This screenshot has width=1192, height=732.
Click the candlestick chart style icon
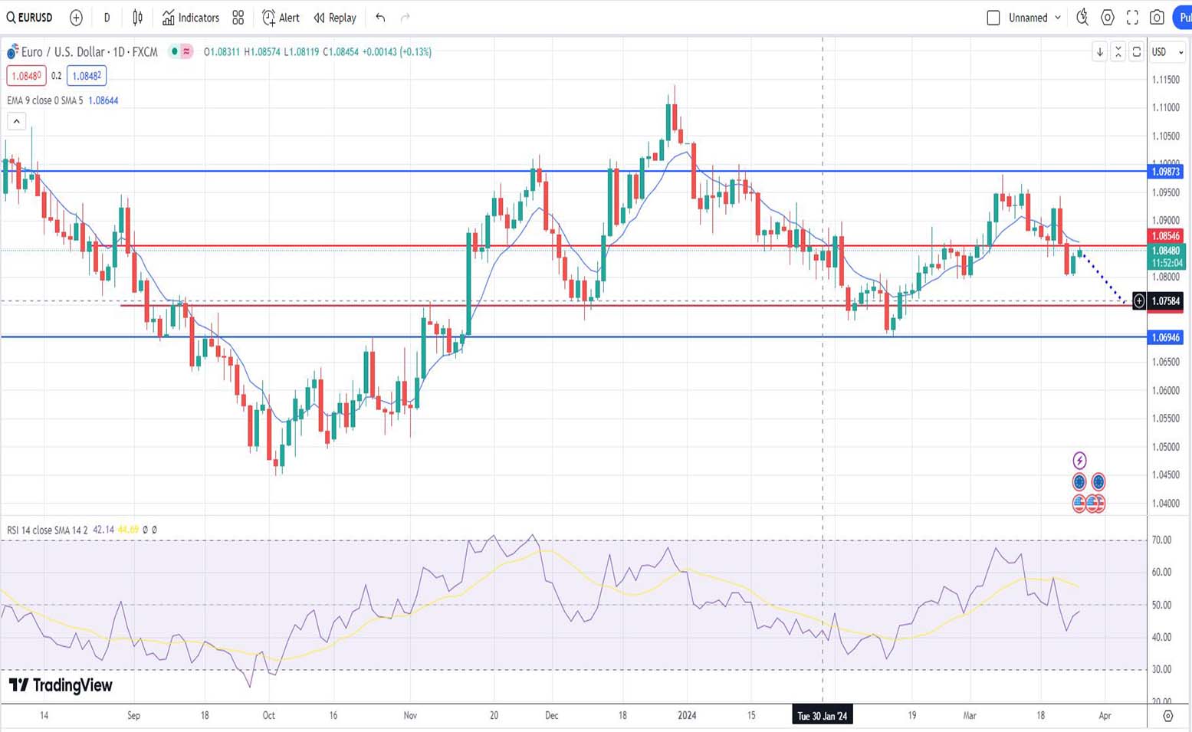pyautogui.click(x=138, y=18)
